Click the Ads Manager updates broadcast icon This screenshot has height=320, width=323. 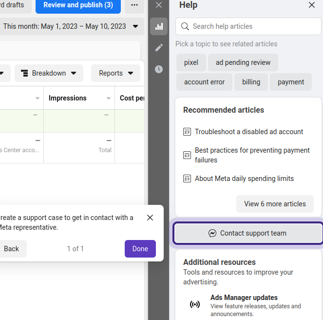point(194,304)
